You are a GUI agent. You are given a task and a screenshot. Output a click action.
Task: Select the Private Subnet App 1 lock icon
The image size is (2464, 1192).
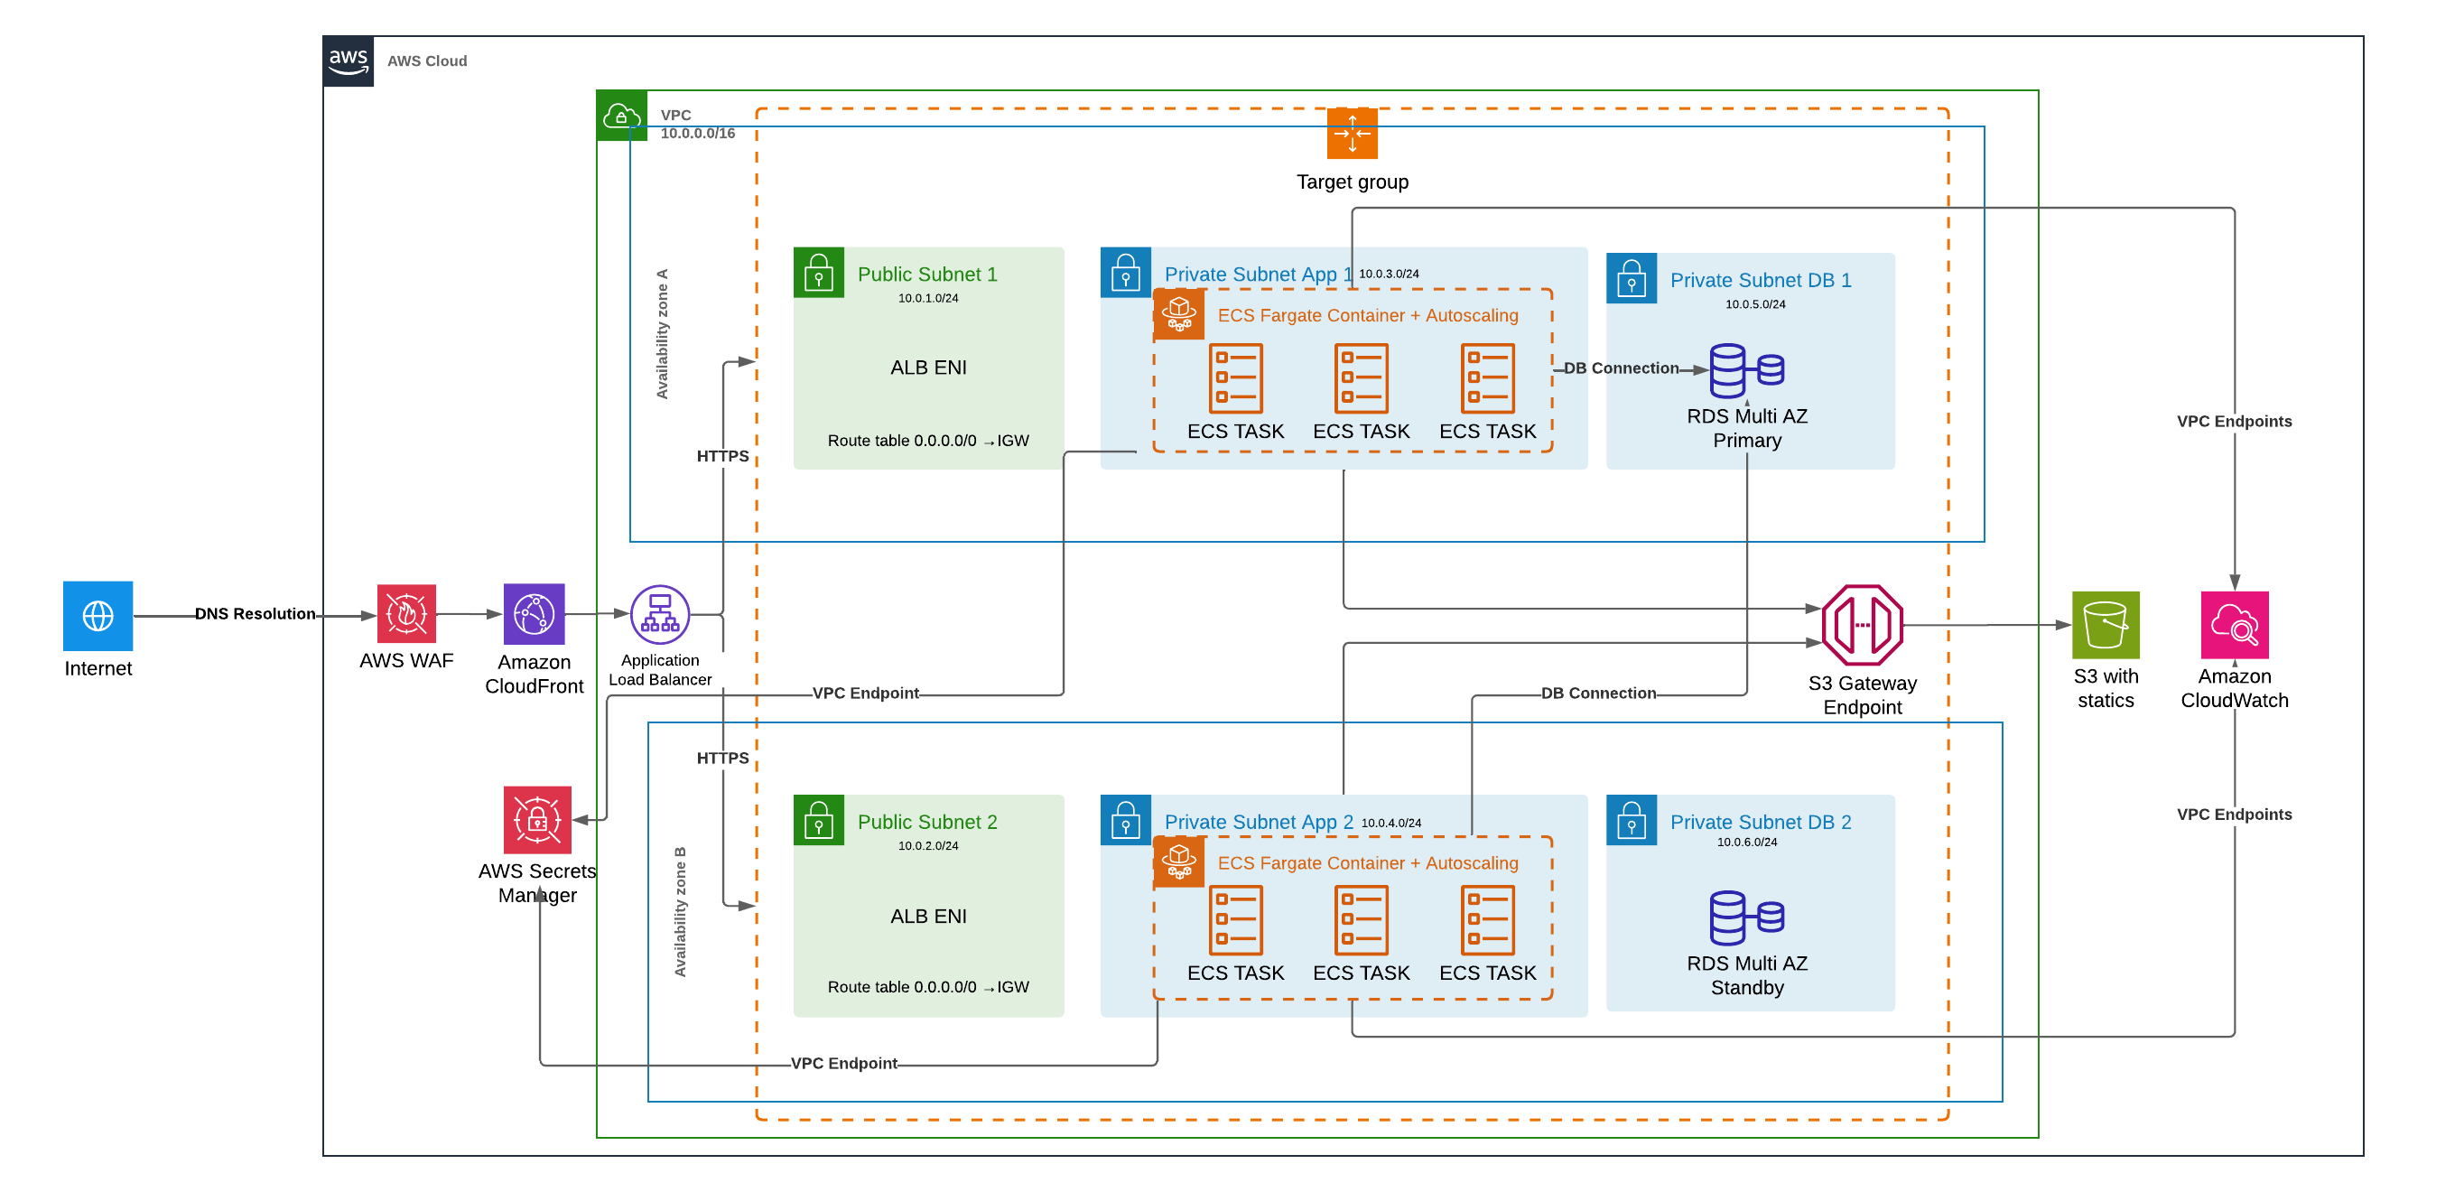pyautogui.click(x=1126, y=273)
